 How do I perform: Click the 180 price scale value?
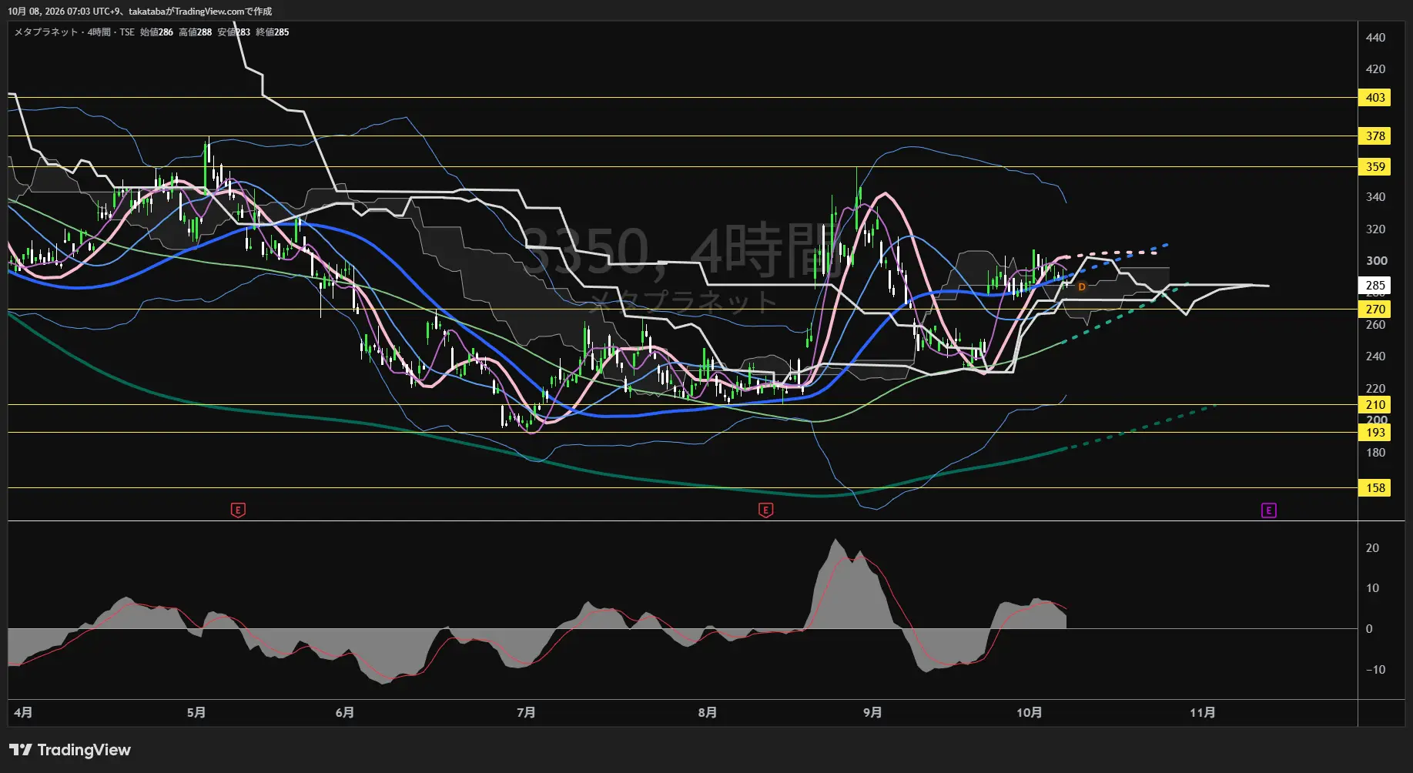(1375, 453)
